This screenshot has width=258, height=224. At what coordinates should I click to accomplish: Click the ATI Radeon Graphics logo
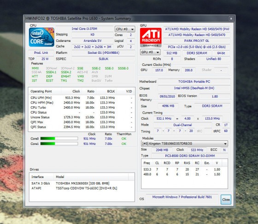tap(151, 37)
